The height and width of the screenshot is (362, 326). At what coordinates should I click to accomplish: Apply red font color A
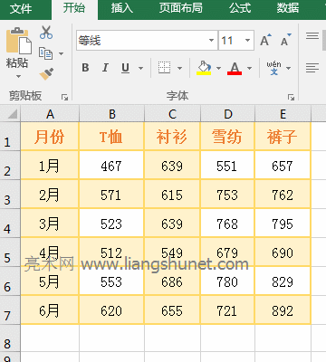point(235,68)
